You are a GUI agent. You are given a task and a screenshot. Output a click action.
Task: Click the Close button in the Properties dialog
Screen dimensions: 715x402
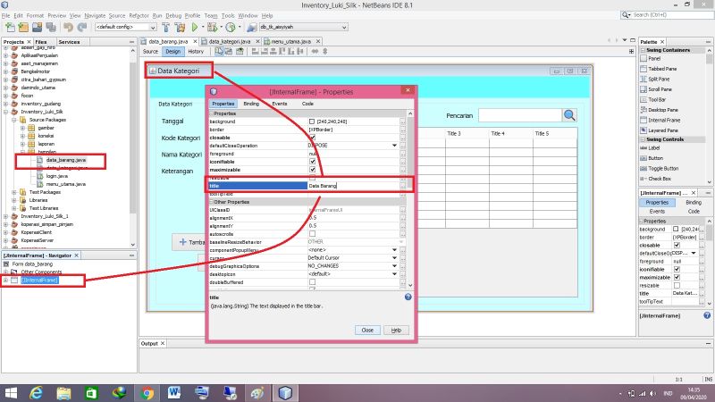click(367, 330)
